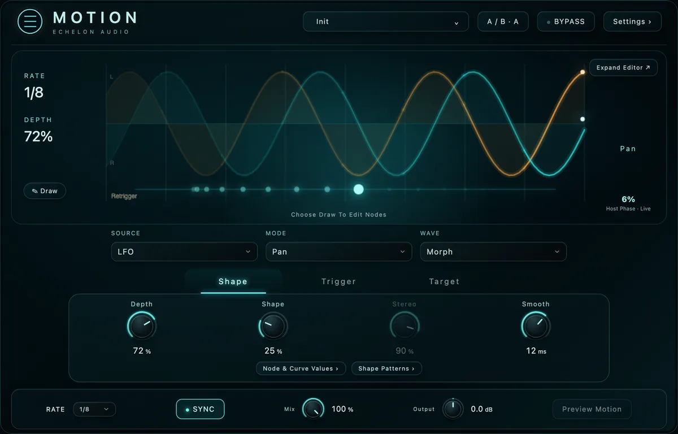Click the Shape knob

[x=273, y=326]
